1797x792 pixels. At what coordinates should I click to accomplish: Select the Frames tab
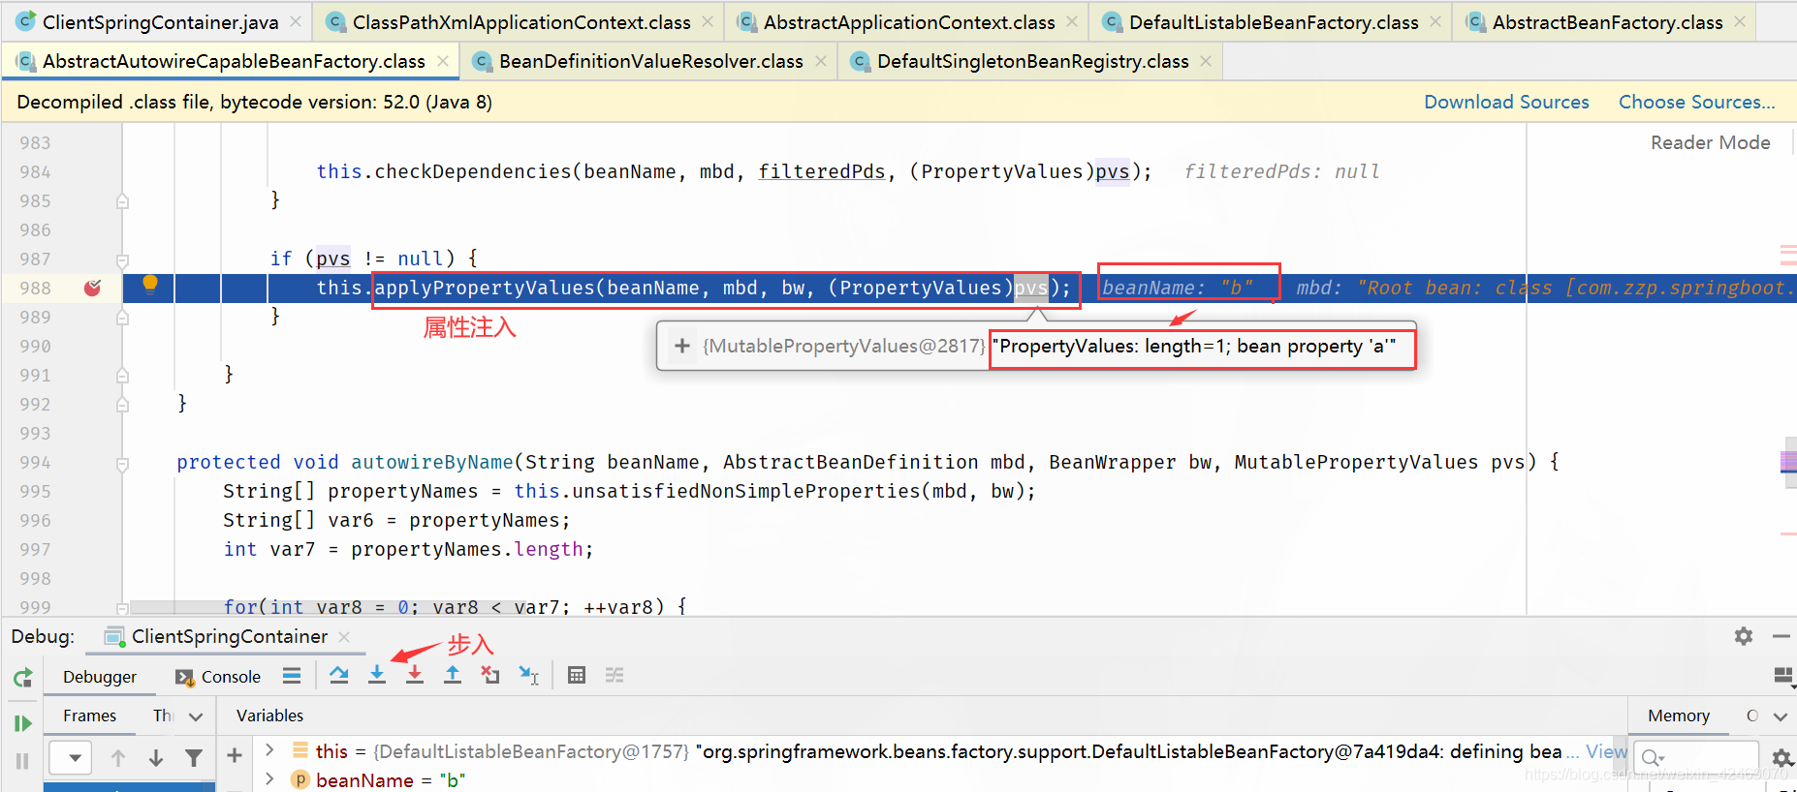89,716
